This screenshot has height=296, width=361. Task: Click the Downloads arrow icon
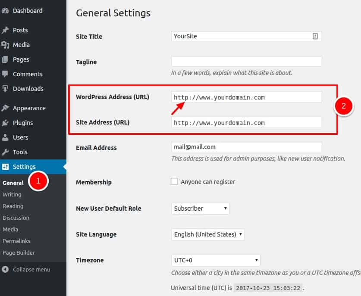pyautogui.click(x=5, y=89)
